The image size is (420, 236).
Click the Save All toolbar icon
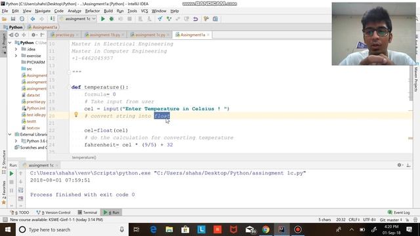tap(13, 19)
